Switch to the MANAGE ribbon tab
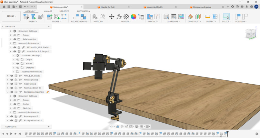 [x=48, y=11]
